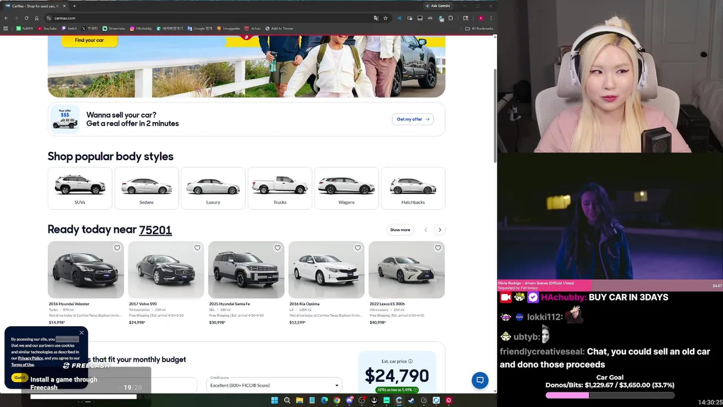
Task: Choose the Trucks body style card
Action: [x=280, y=188]
